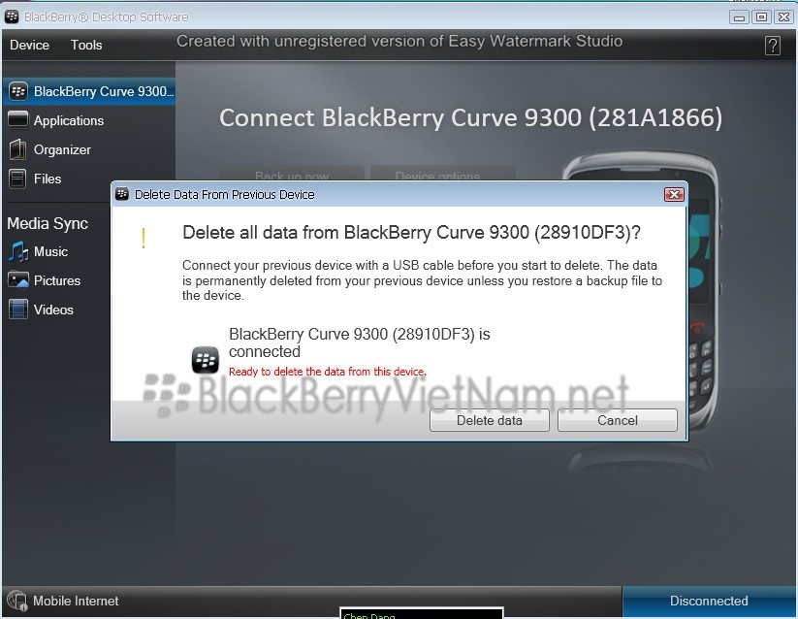
Task: Cancel the delete data dialog
Action: [x=618, y=420]
